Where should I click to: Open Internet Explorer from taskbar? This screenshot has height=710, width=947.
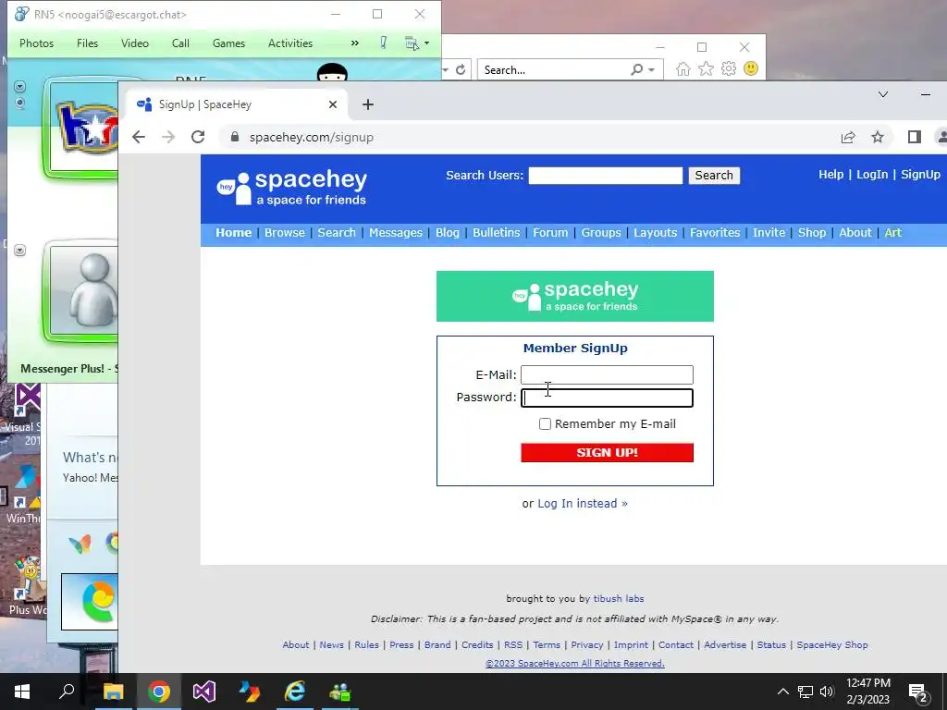[295, 692]
